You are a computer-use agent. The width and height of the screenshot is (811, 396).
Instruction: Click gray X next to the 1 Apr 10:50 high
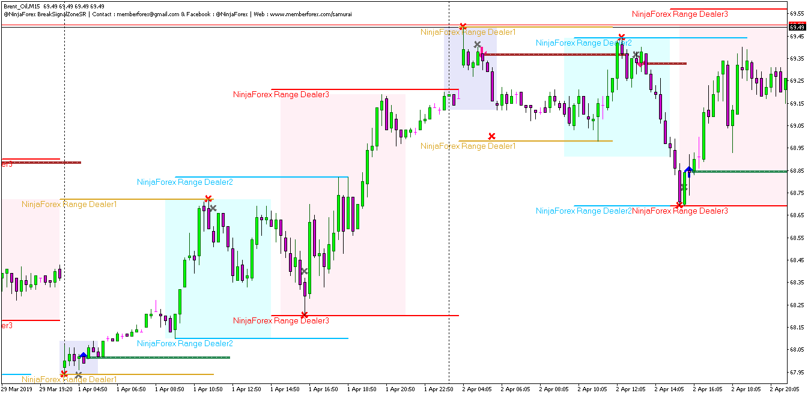[x=213, y=208]
